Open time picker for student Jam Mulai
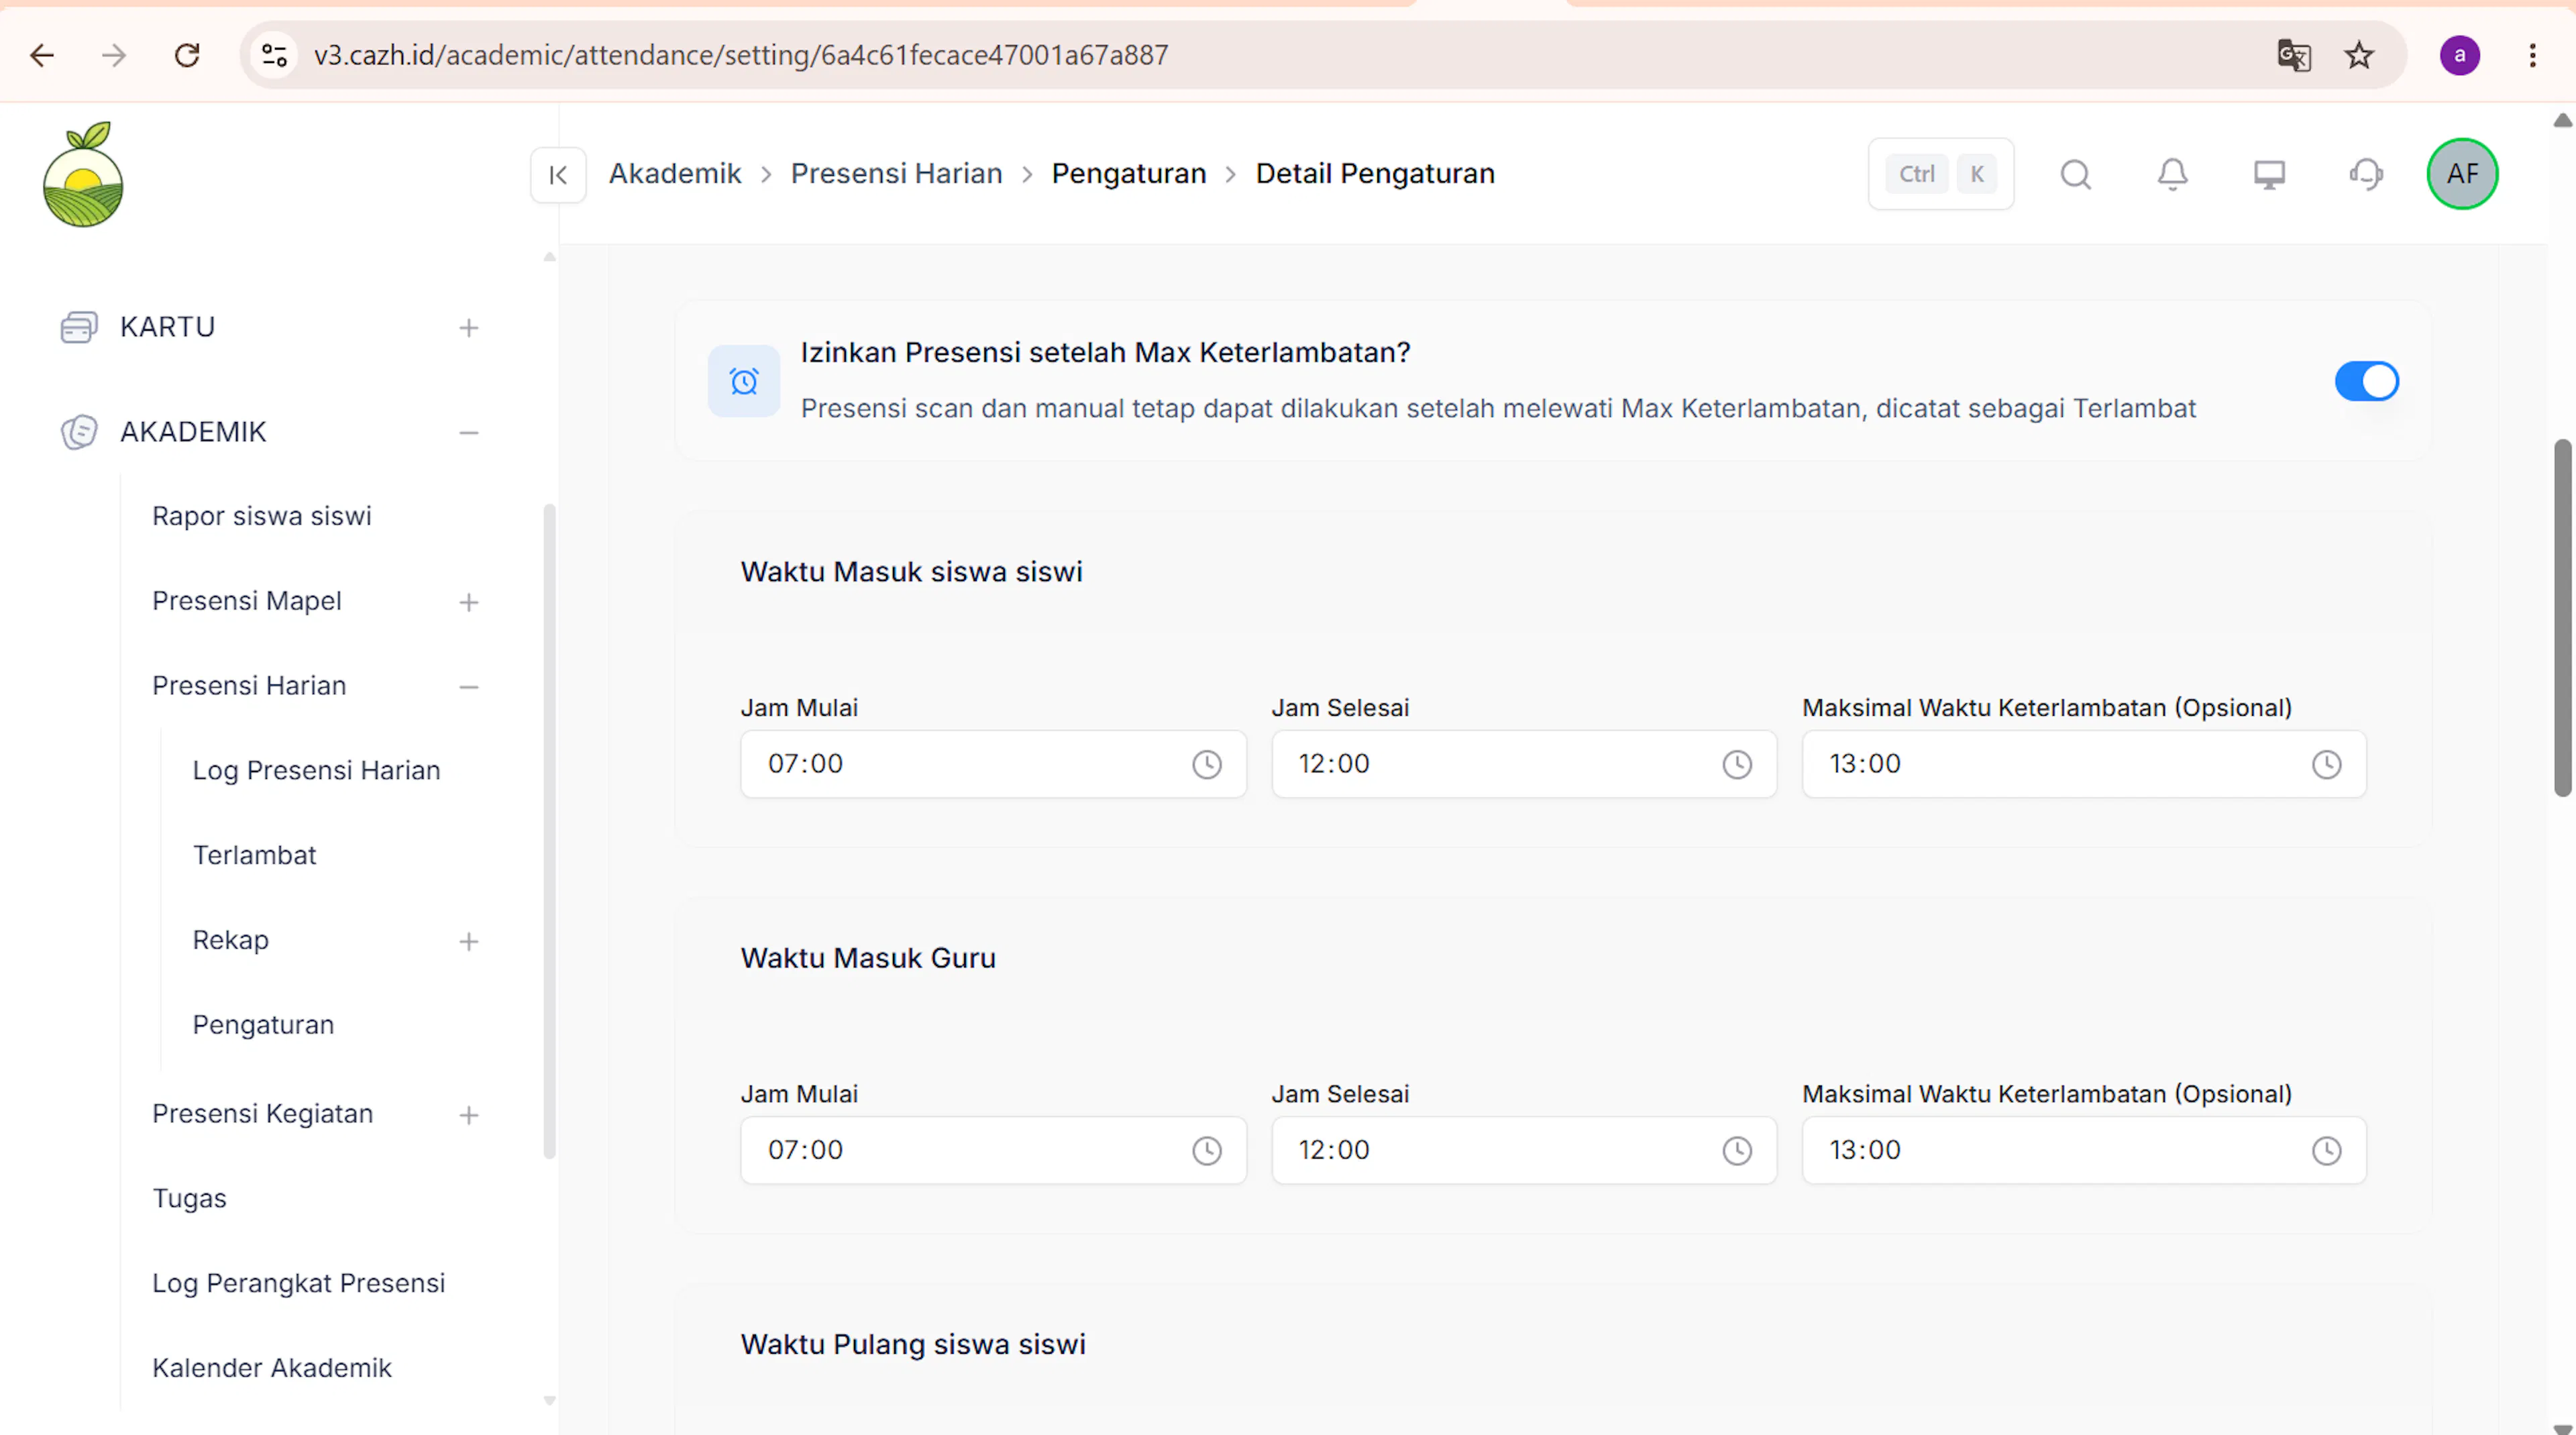This screenshot has height=1435, width=2576. [1207, 765]
